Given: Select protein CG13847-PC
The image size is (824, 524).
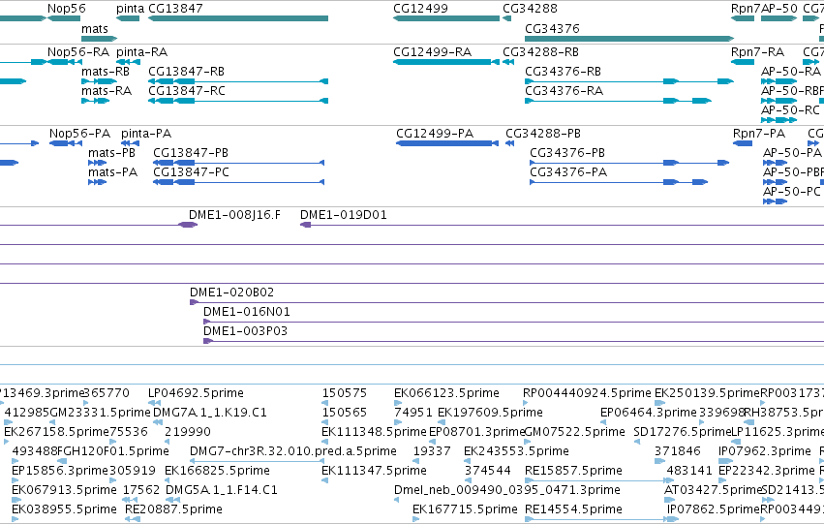Looking at the screenshot, I should [192, 172].
